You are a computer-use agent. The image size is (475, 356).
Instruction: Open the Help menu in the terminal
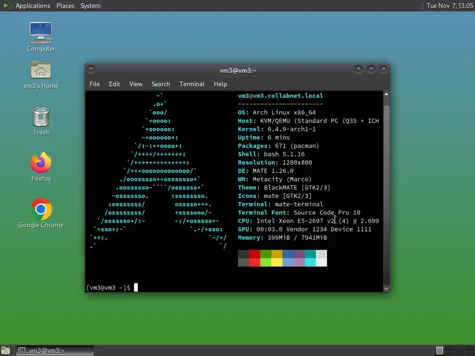[x=220, y=84]
